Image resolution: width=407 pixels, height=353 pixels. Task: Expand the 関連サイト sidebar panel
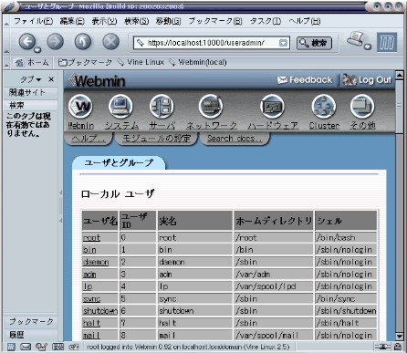[30, 92]
